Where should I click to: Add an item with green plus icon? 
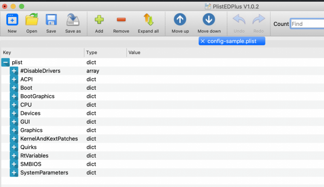[x=99, y=20]
